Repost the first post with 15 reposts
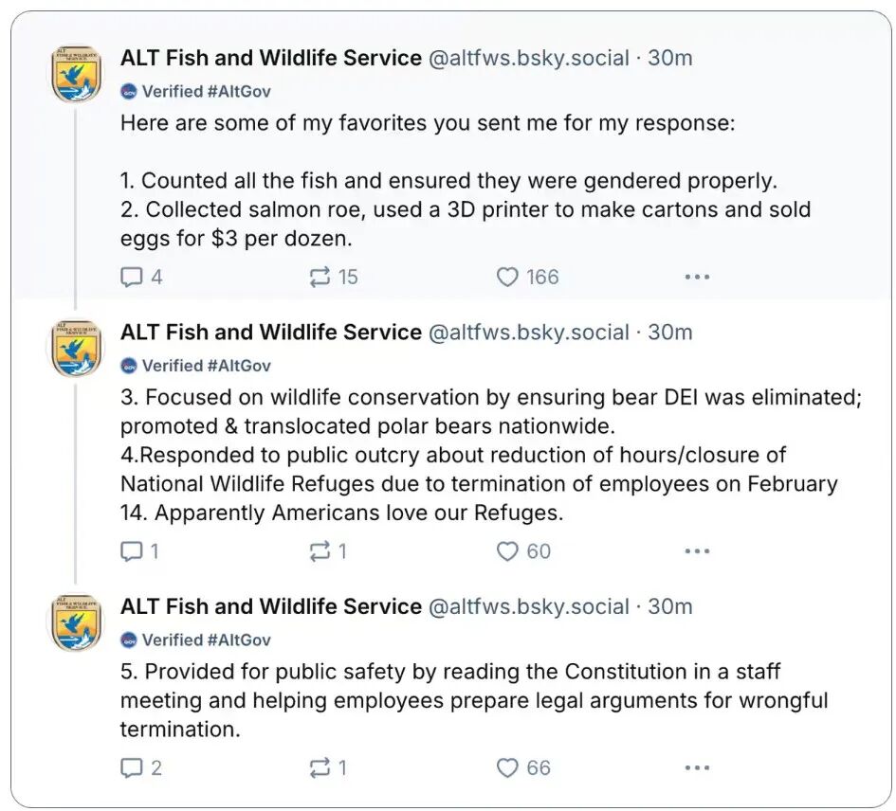This screenshot has width=896, height=811. [320, 277]
